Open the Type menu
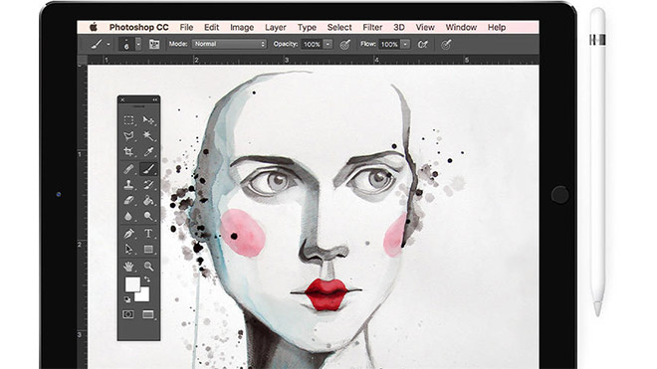657x369 pixels. click(x=307, y=27)
